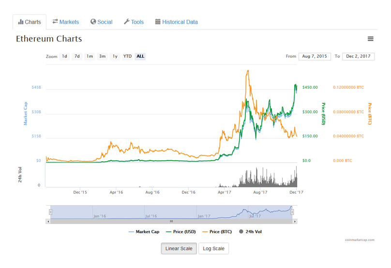
Task: Click the navigator scrollbar grip thumb
Action: pos(171,222)
